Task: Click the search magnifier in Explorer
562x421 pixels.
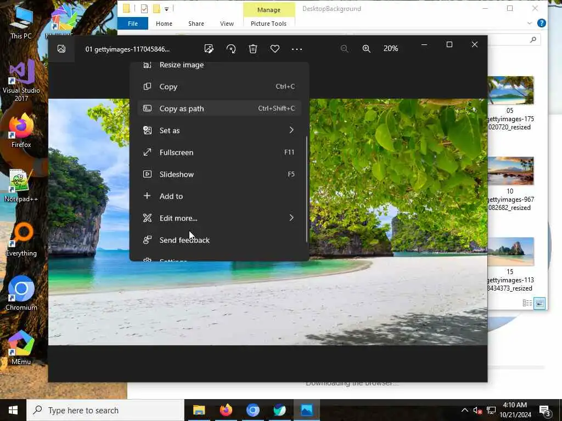Action: point(533,39)
